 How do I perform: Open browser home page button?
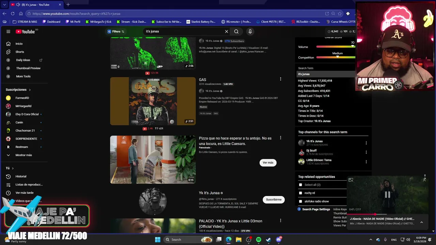(21, 14)
